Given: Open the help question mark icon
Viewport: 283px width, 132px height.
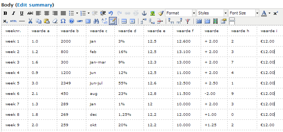Looking at the screenshot, I should (72, 21).
